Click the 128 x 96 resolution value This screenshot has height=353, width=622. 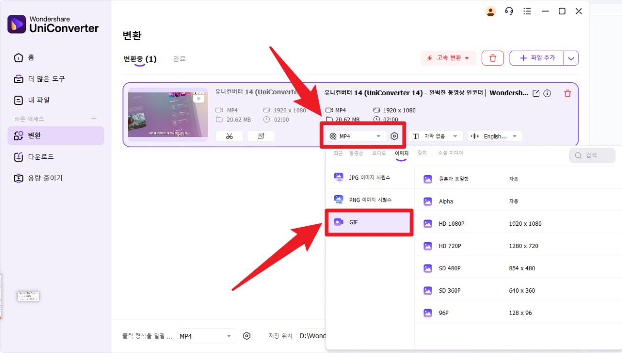click(521, 313)
